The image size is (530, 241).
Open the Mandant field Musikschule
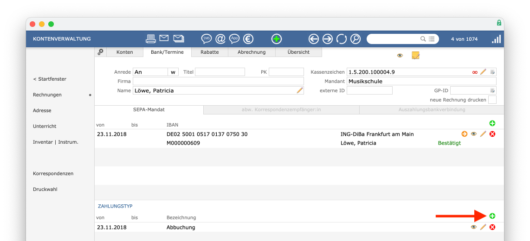point(421,81)
